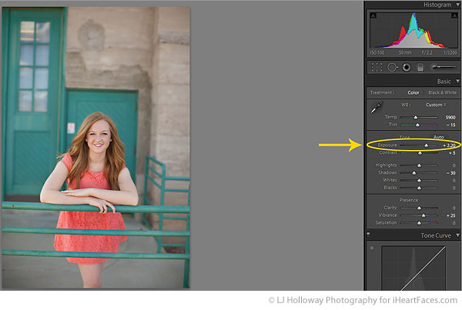Click the Exposure slider handle

pyautogui.click(x=426, y=145)
